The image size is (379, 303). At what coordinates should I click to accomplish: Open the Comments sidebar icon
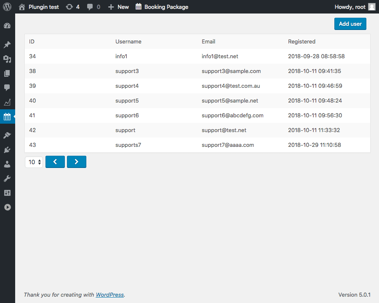click(x=7, y=87)
